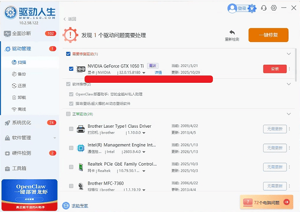The image size is (300, 212).
Task: Expand 软件管理 sidebar arrow
Action: (x=54, y=138)
